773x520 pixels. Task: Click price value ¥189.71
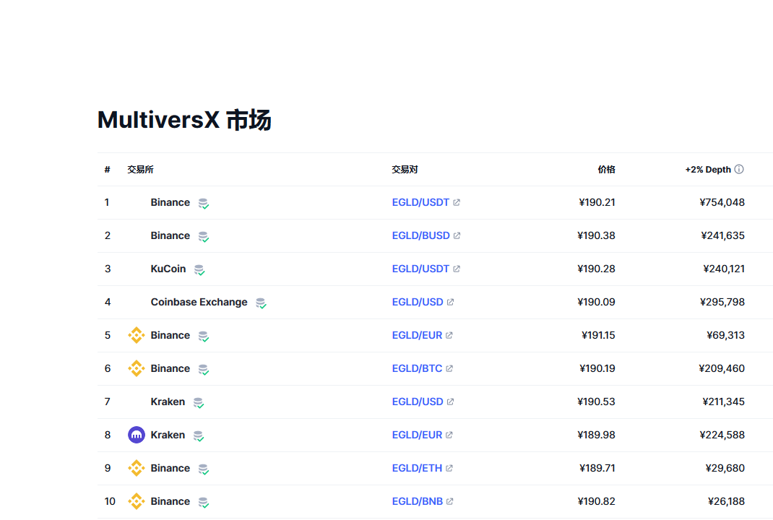click(597, 468)
